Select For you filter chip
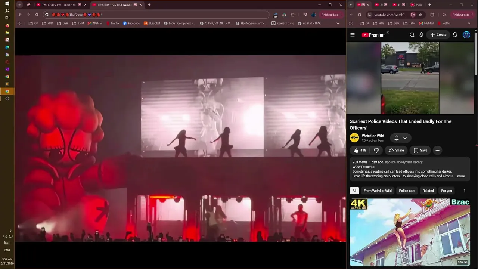The height and width of the screenshot is (269, 478). tap(447, 191)
